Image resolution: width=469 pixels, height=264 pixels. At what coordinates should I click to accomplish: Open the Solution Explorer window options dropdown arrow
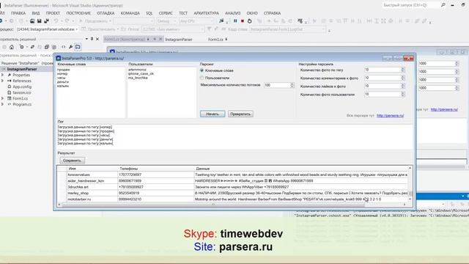pyautogui.click(x=86, y=39)
